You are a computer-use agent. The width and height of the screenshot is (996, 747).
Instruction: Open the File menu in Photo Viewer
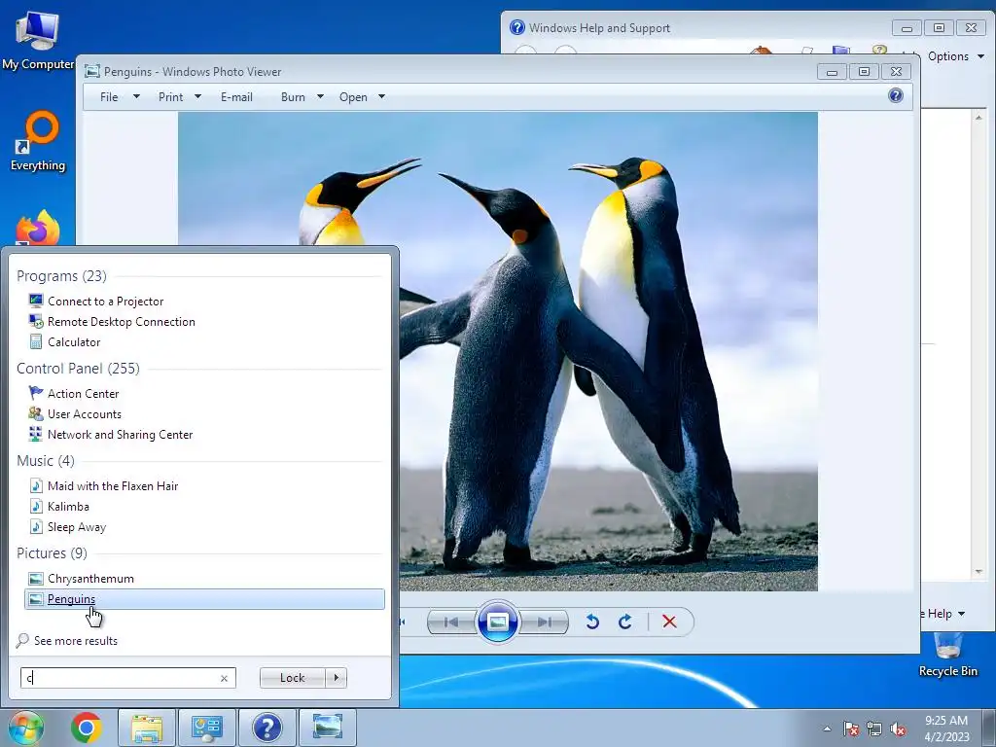(120, 97)
